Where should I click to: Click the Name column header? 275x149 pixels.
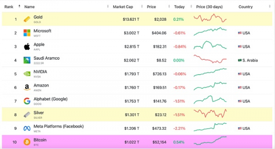[x=29, y=7]
